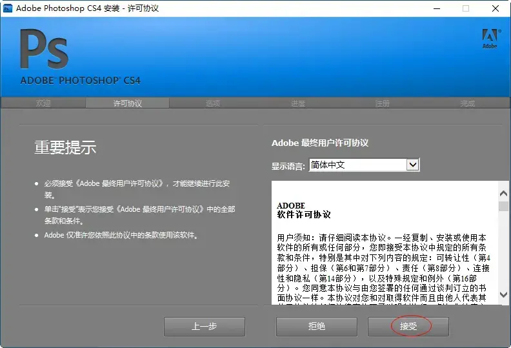Click the ADOBE 软件许可协议 license title

(304, 210)
